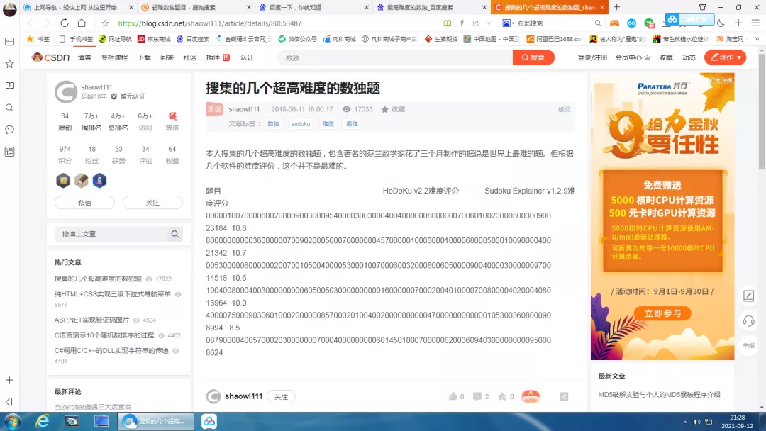Click 立即参与 on the Paratera ad
Image resolution: width=766 pixels, height=431 pixels.
click(x=662, y=313)
